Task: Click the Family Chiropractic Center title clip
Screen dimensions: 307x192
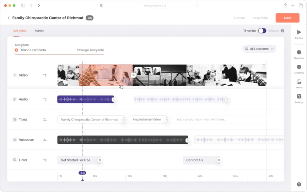Action: pyautogui.click(x=91, y=119)
